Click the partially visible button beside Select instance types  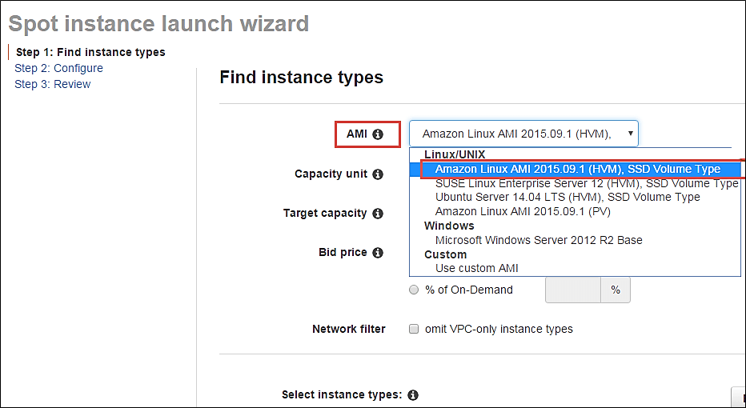738,396
